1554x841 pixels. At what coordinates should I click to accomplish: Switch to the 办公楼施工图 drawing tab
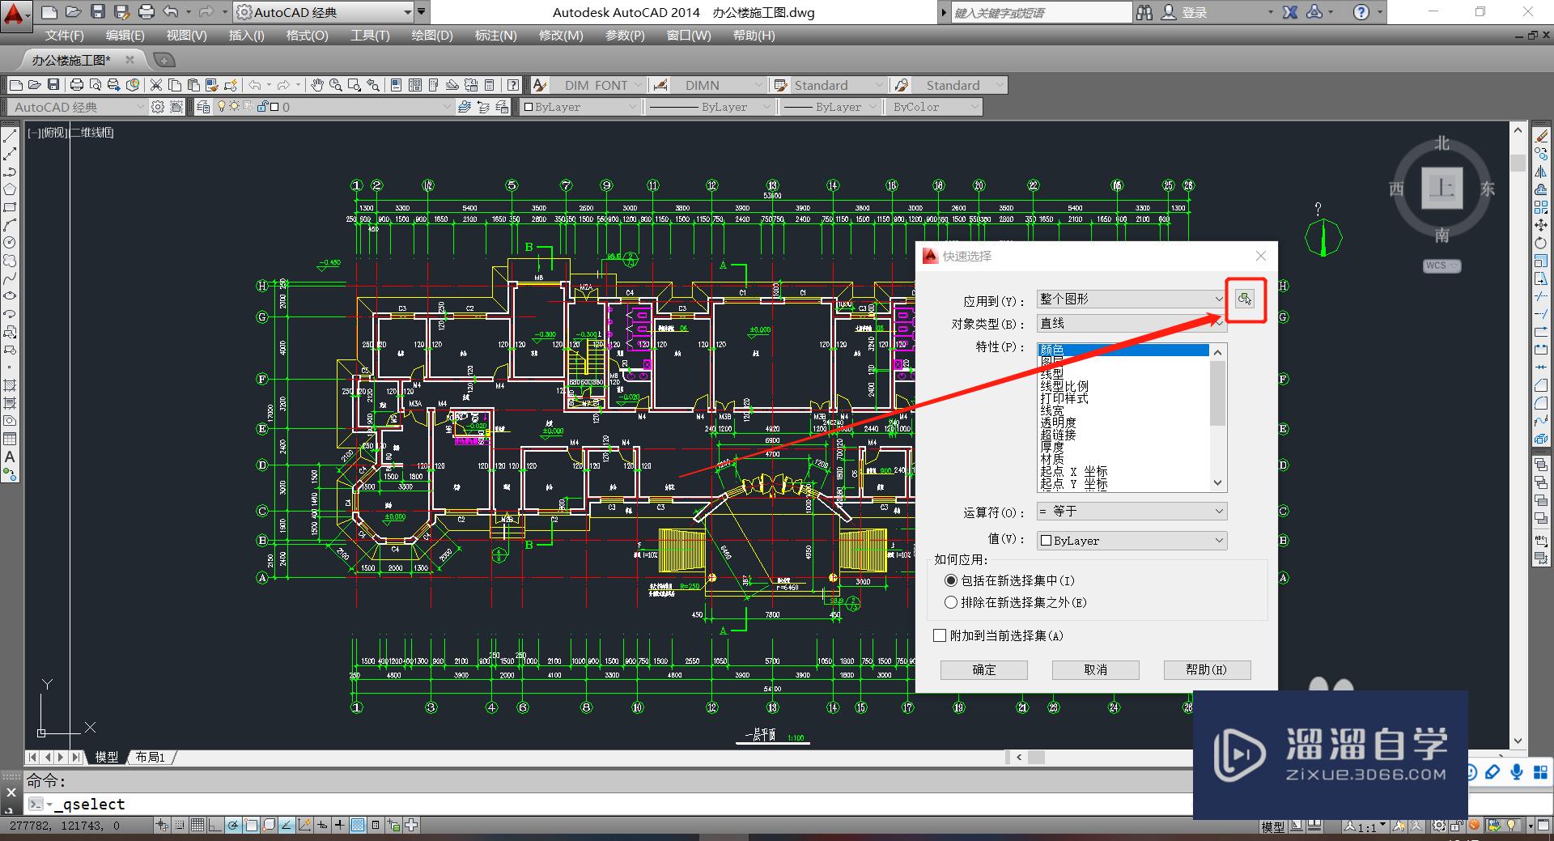pos(71,60)
